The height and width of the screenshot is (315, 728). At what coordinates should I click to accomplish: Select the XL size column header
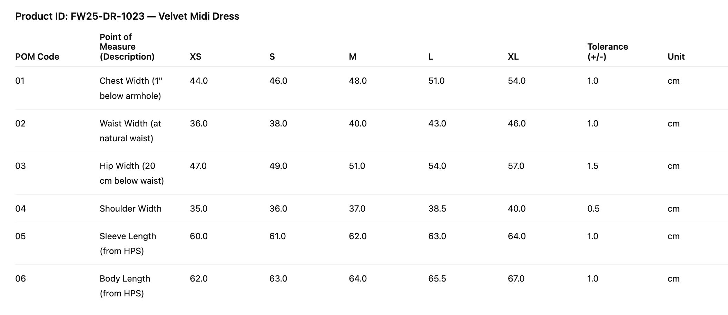[513, 57]
